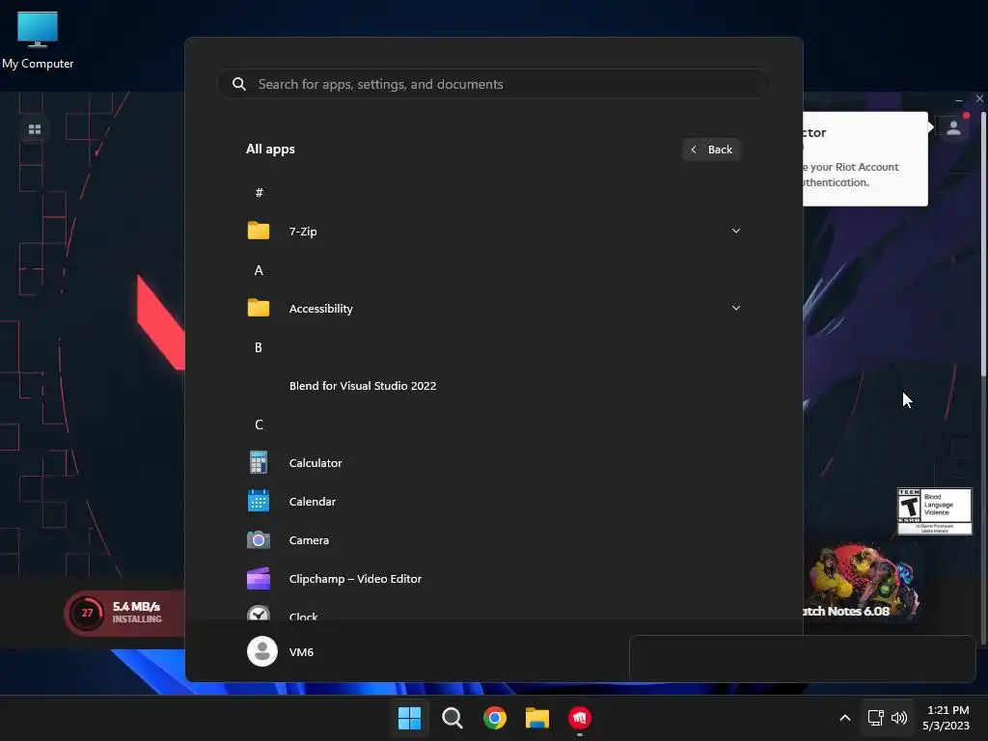Open the Clock app icon

[x=259, y=613]
